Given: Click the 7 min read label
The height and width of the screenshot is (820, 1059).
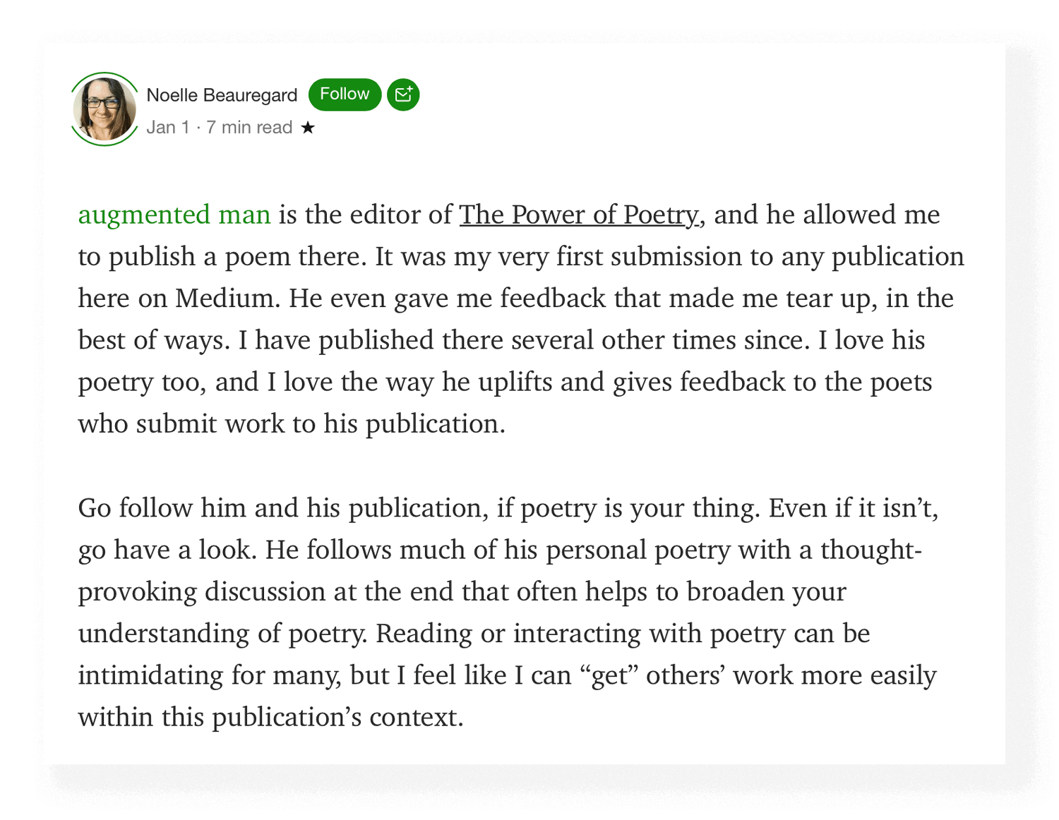Looking at the screenshot, I should tap(249, 128).
